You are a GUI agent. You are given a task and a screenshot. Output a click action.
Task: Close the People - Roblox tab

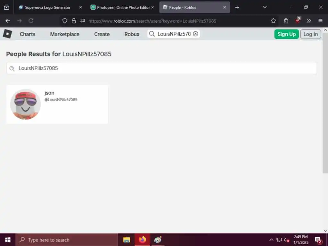click(225, 7)
